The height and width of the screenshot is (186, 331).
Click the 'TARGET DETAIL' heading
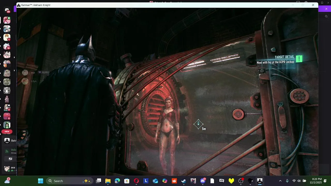pos(284,57)
